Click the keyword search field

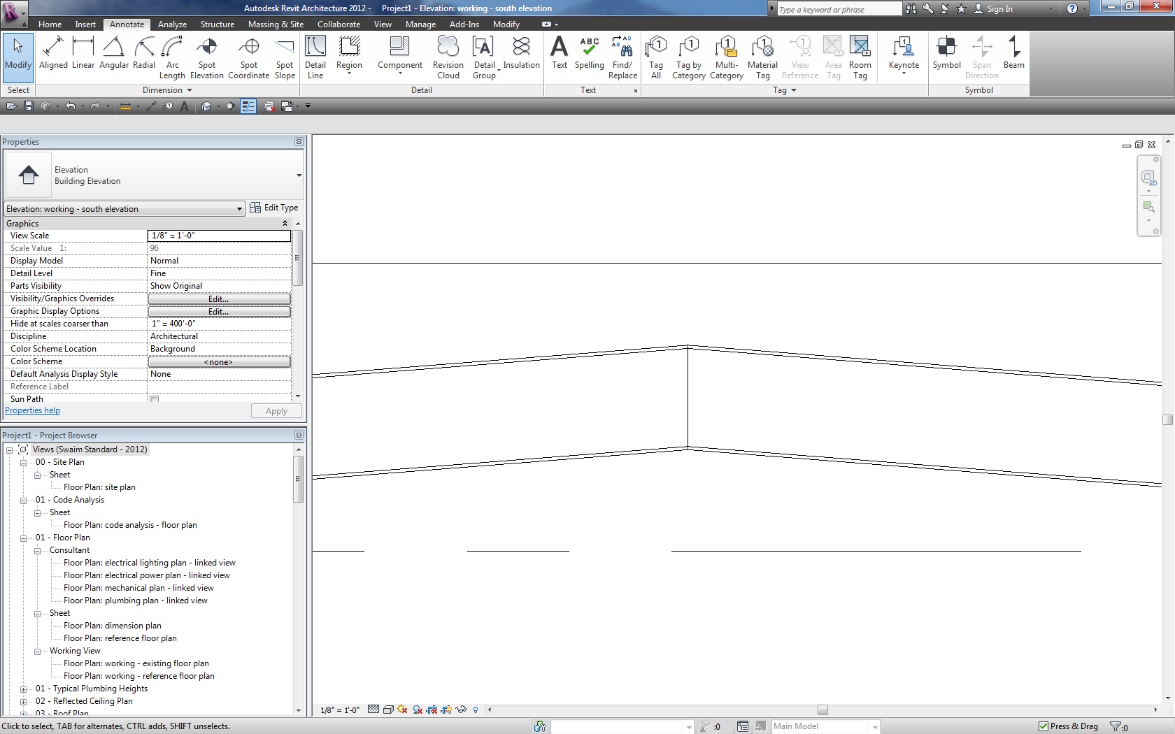(839, 9)
